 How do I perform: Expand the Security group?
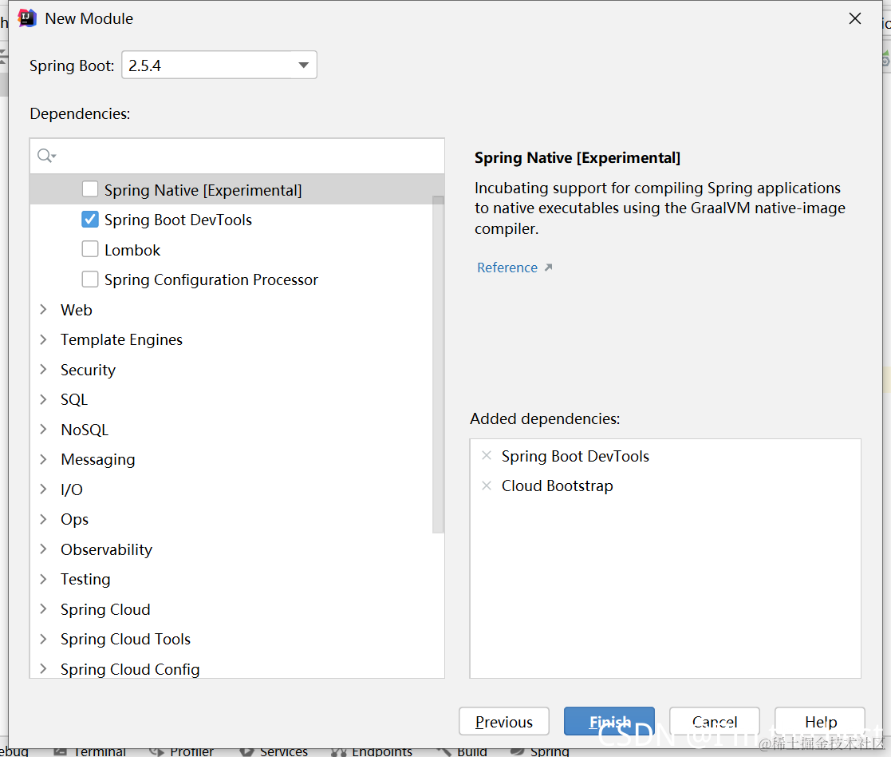[43, 369]
